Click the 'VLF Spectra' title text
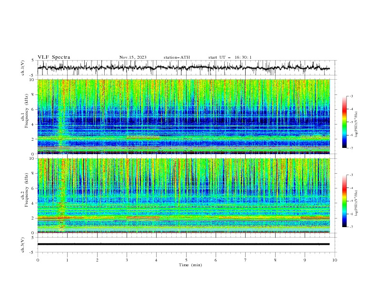 coord(54,57)
